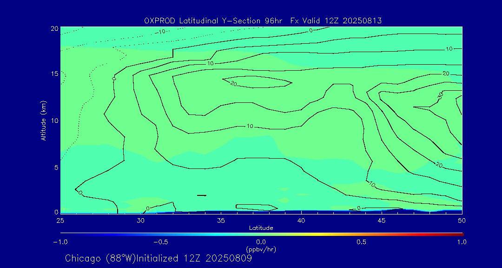The image size is (502, 268).
Task: Click contour label "20" at the right edge near 15 km
Action: click(x=446, y=74)
